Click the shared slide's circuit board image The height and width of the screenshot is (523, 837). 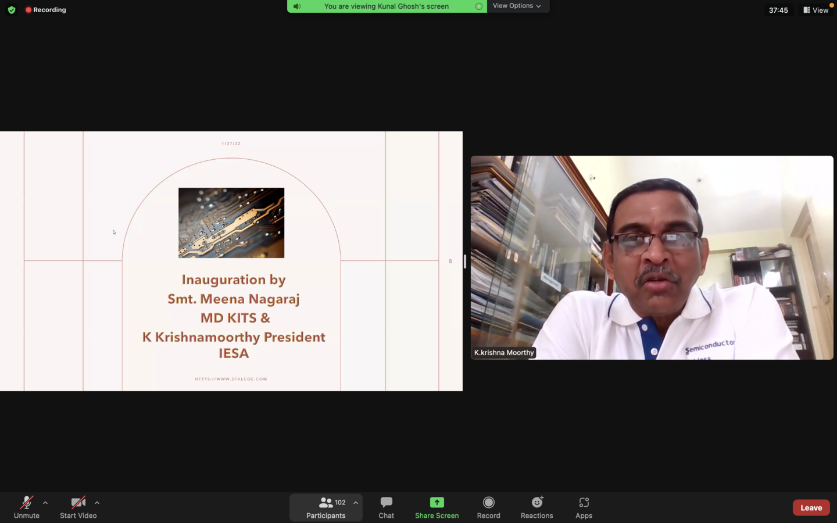(x=231, y=223)
